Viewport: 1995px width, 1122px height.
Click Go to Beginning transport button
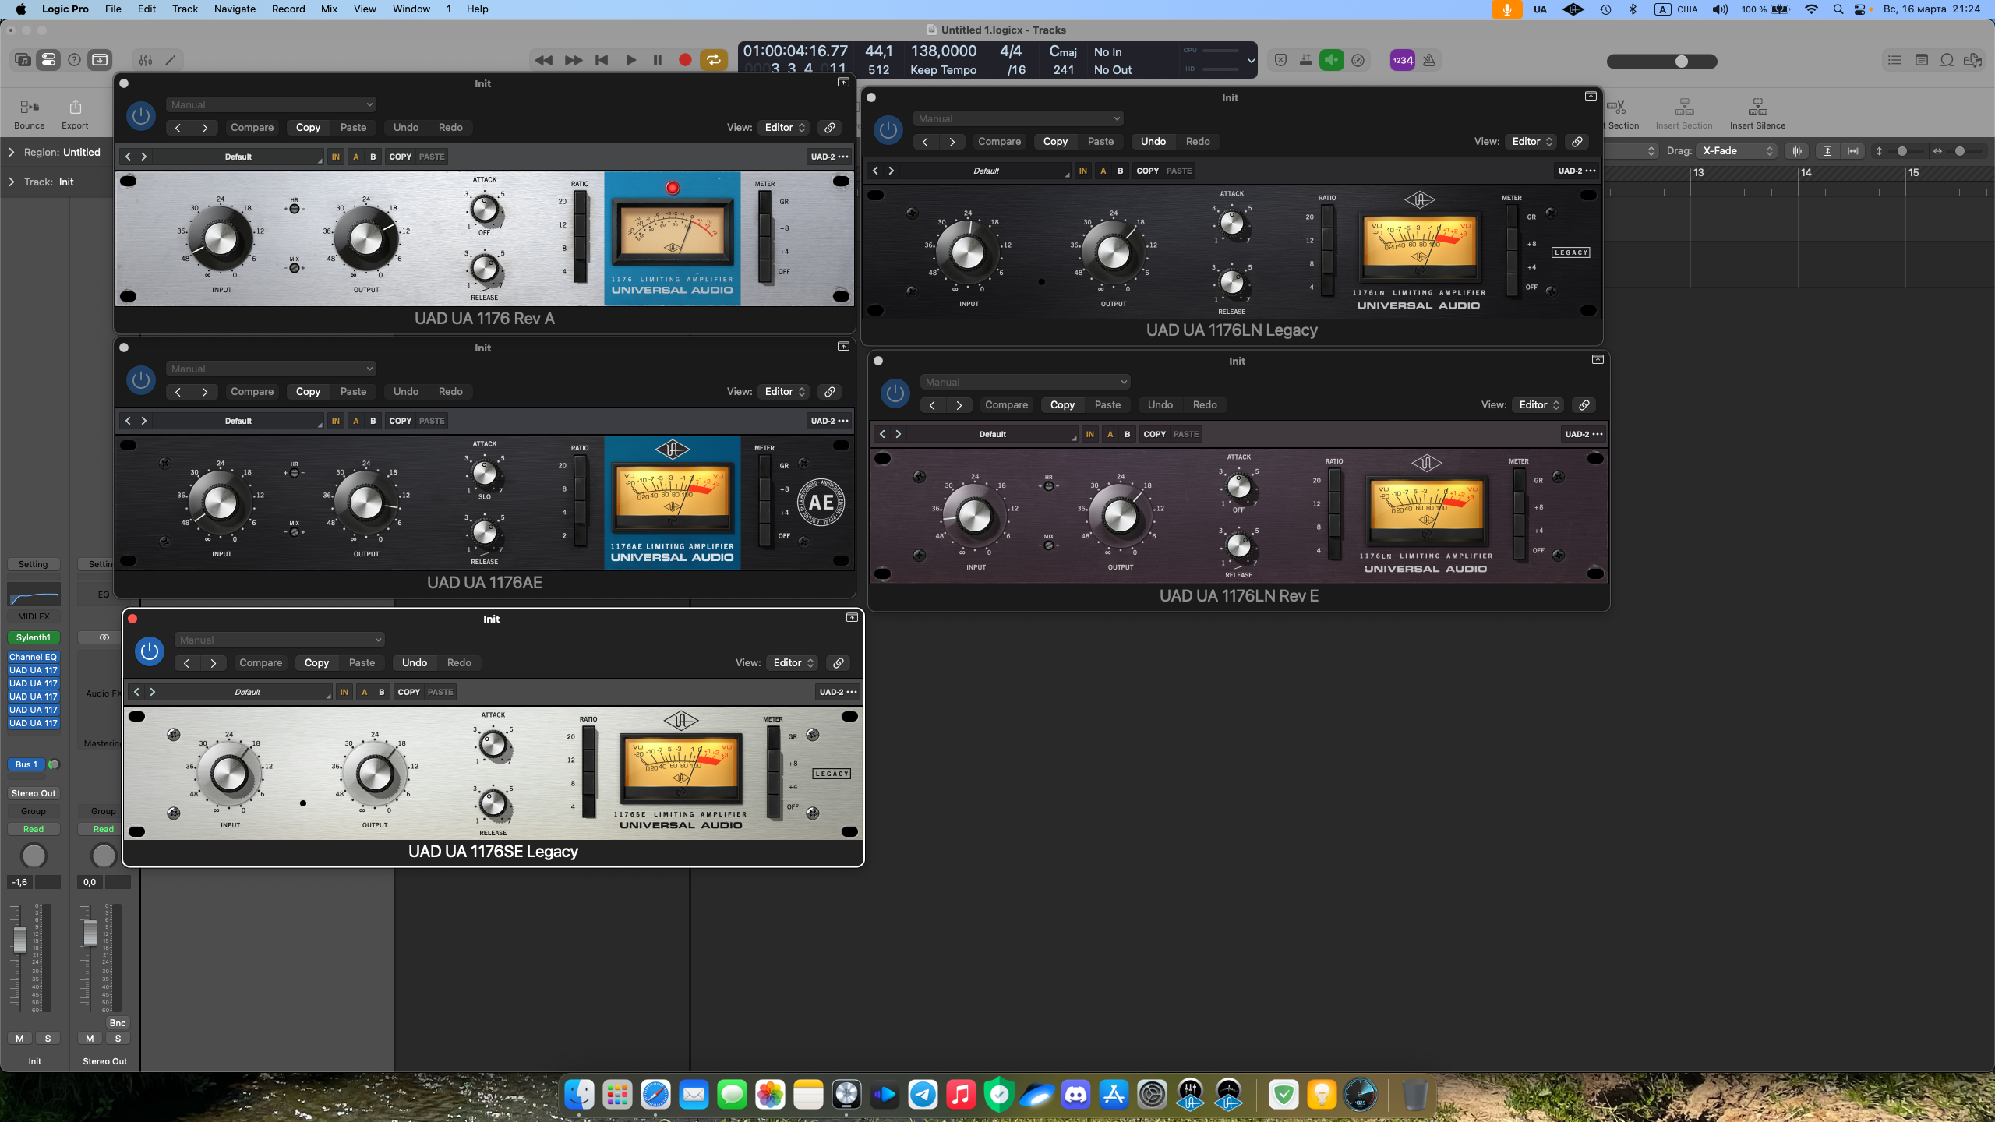(602, 60)
